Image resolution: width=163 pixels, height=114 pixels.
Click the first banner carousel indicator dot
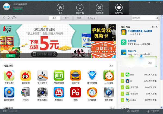pos(74,55)
